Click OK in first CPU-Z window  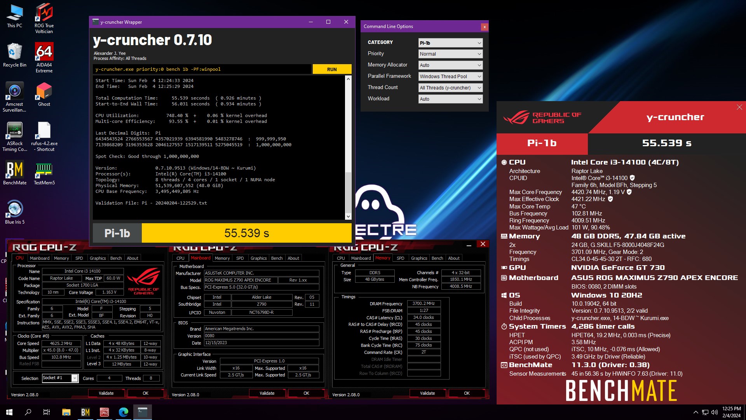pos(145,393)
